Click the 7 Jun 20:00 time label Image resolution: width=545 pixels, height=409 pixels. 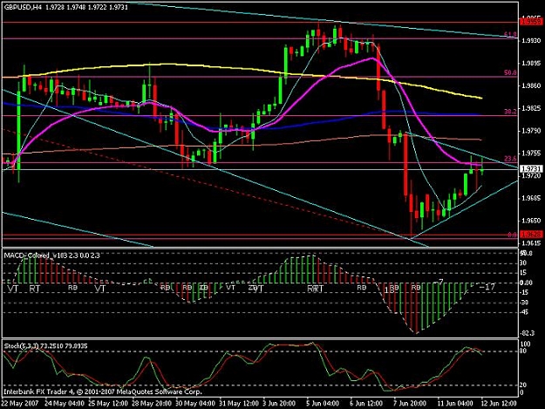coord(410,404)
